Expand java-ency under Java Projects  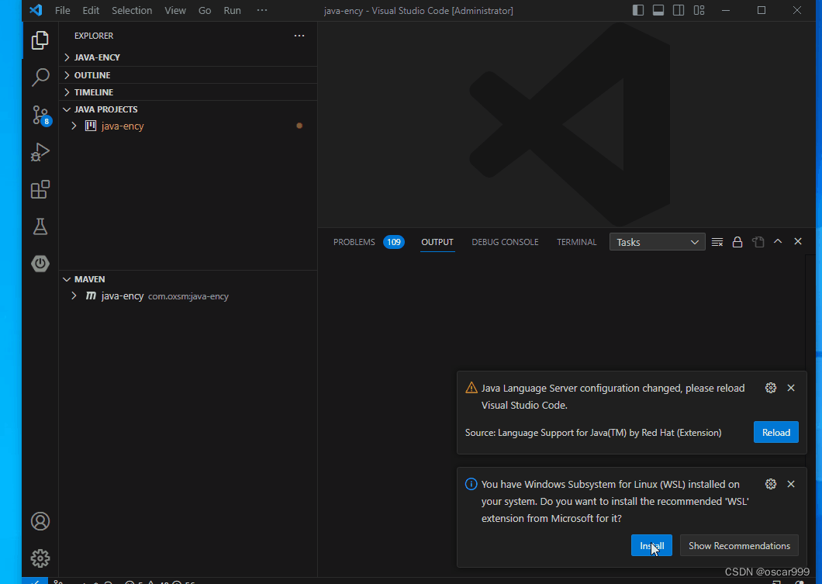tap(74, 126)
